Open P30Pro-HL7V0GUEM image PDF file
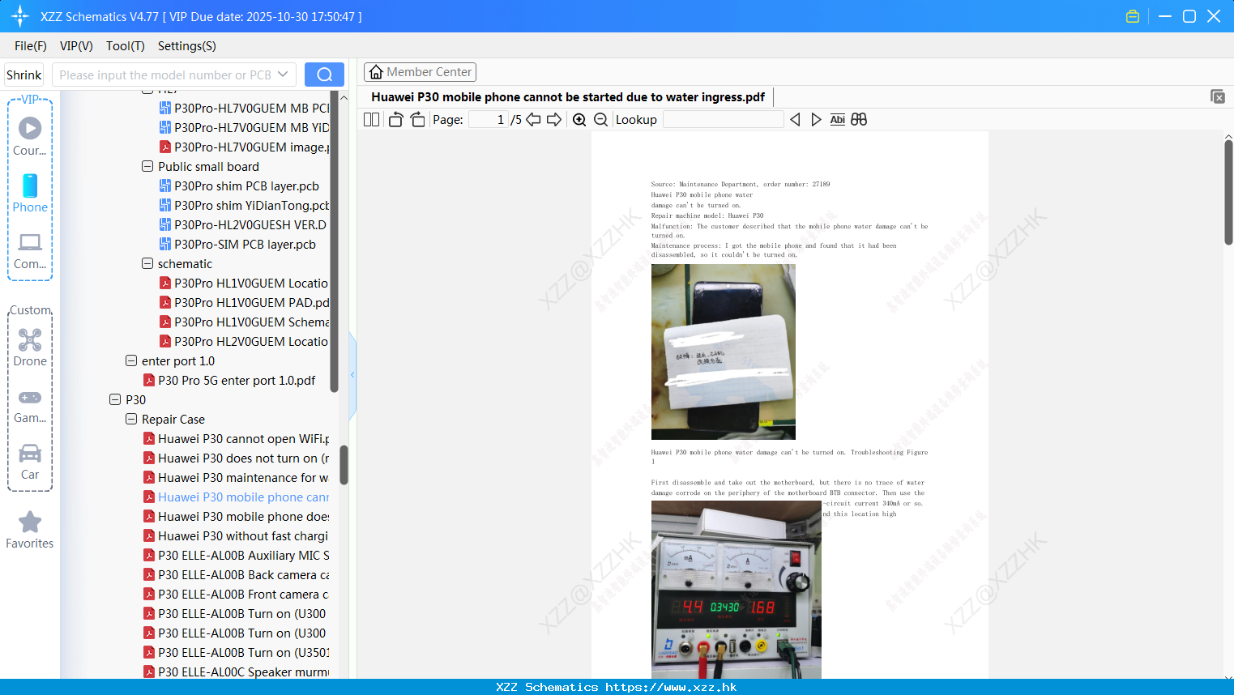 (244, 147)
